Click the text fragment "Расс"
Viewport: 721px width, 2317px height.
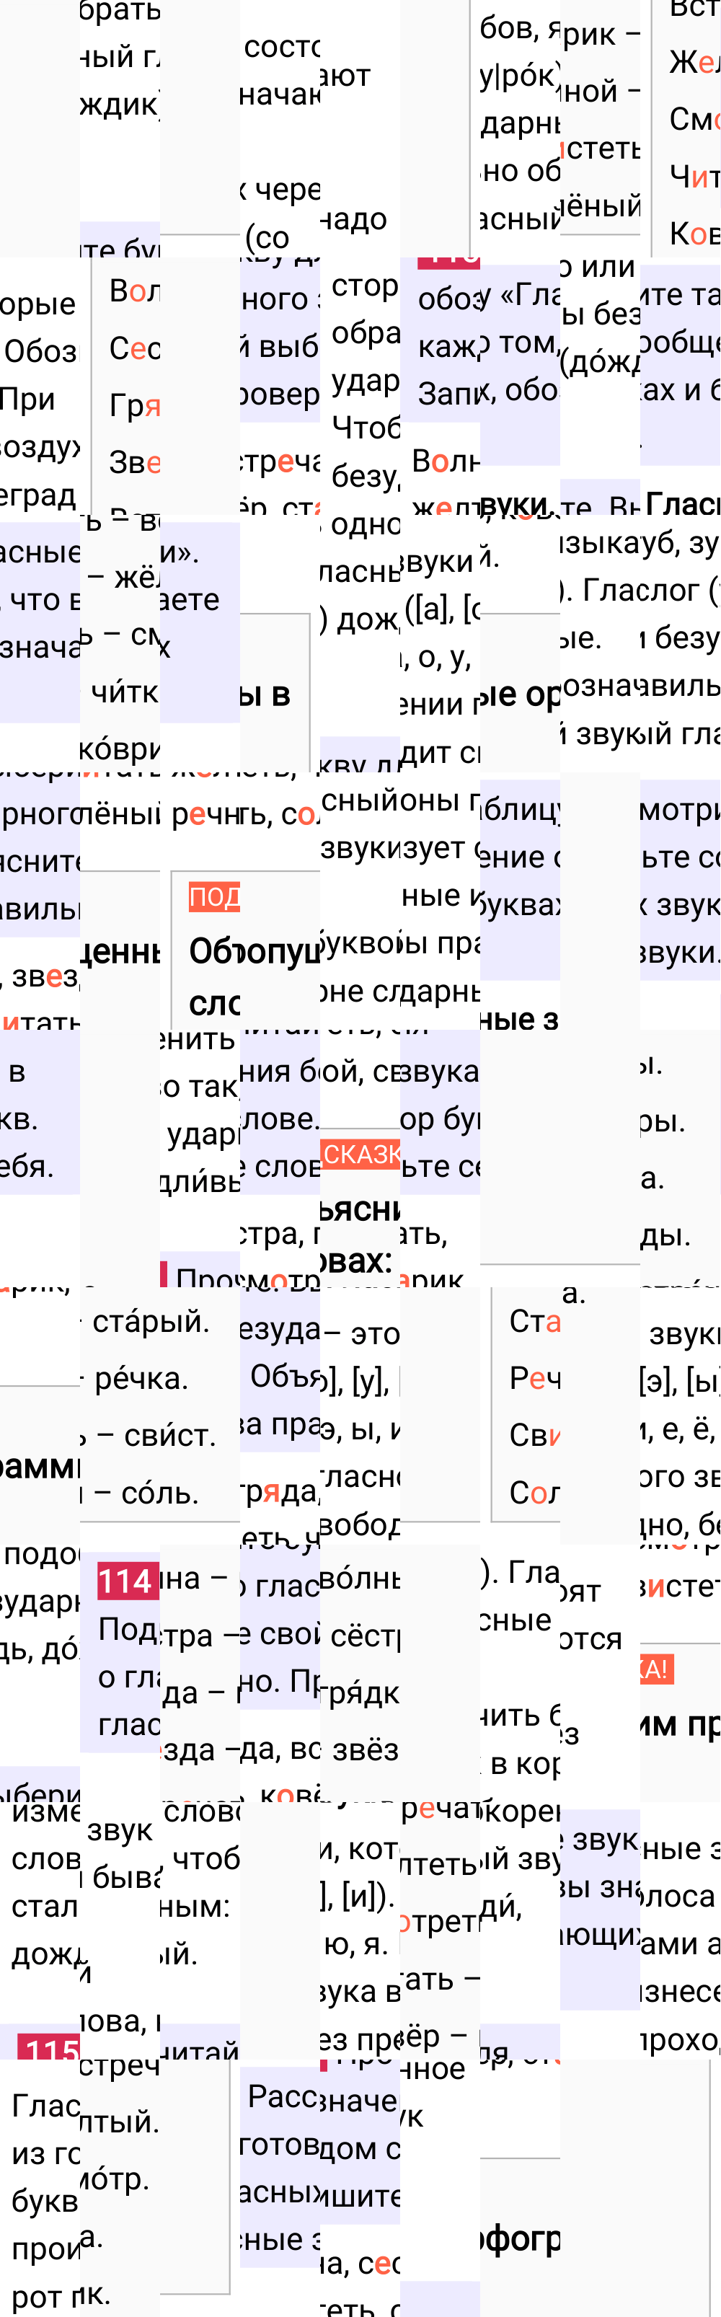click(283, 2096)
